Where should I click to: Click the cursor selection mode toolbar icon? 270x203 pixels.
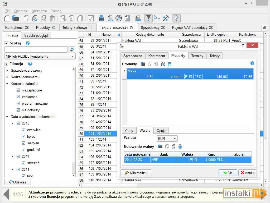157,18
